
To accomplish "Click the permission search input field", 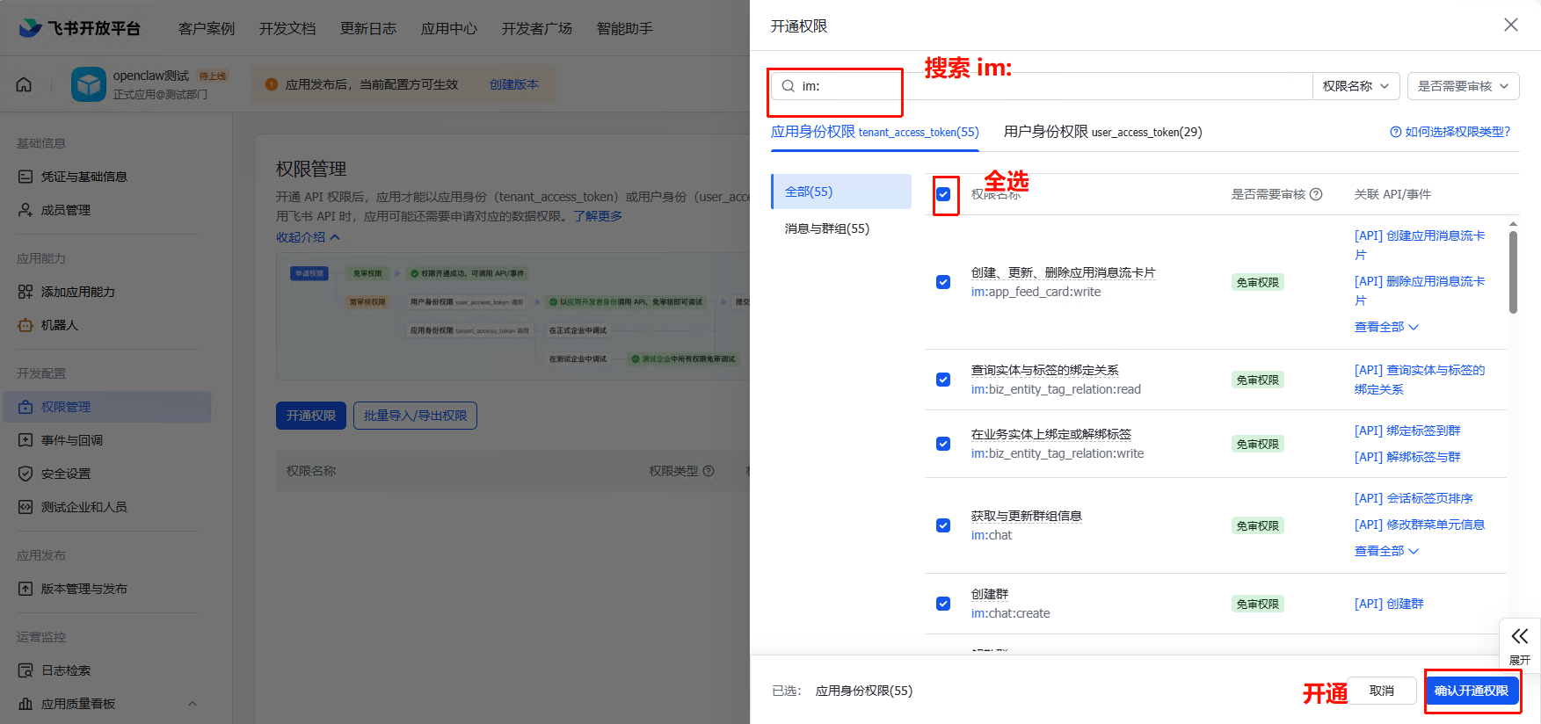I will tap(1046, 86).
